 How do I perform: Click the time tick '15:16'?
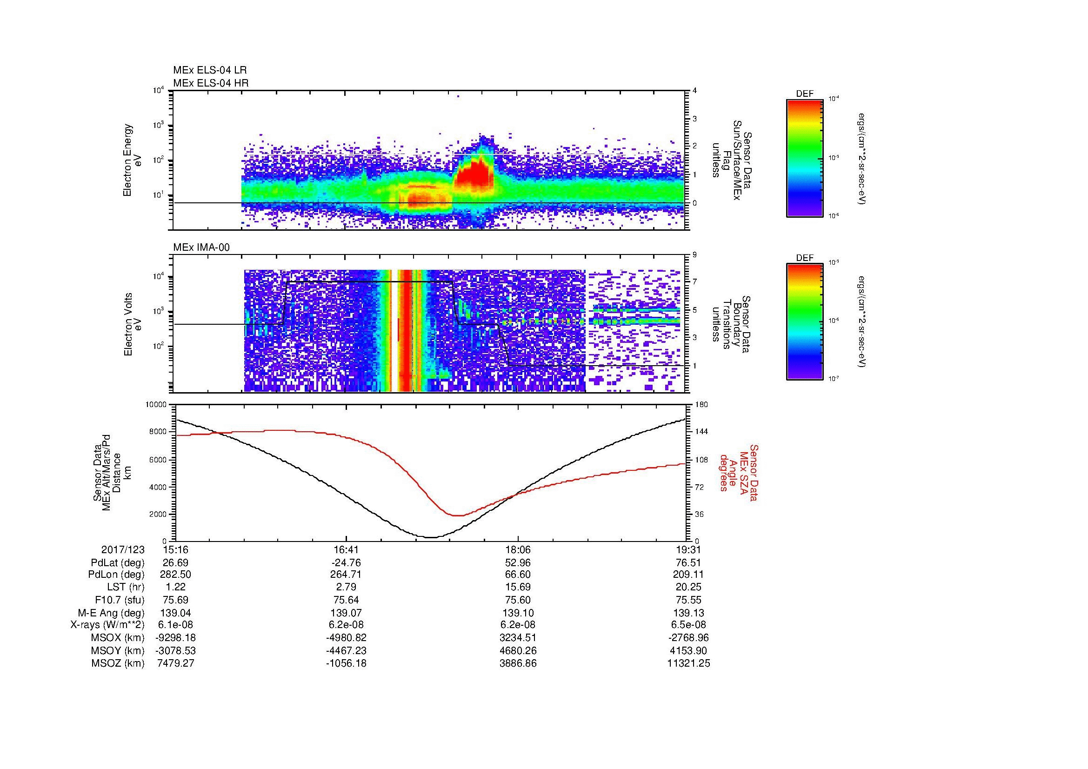[176, 549]
